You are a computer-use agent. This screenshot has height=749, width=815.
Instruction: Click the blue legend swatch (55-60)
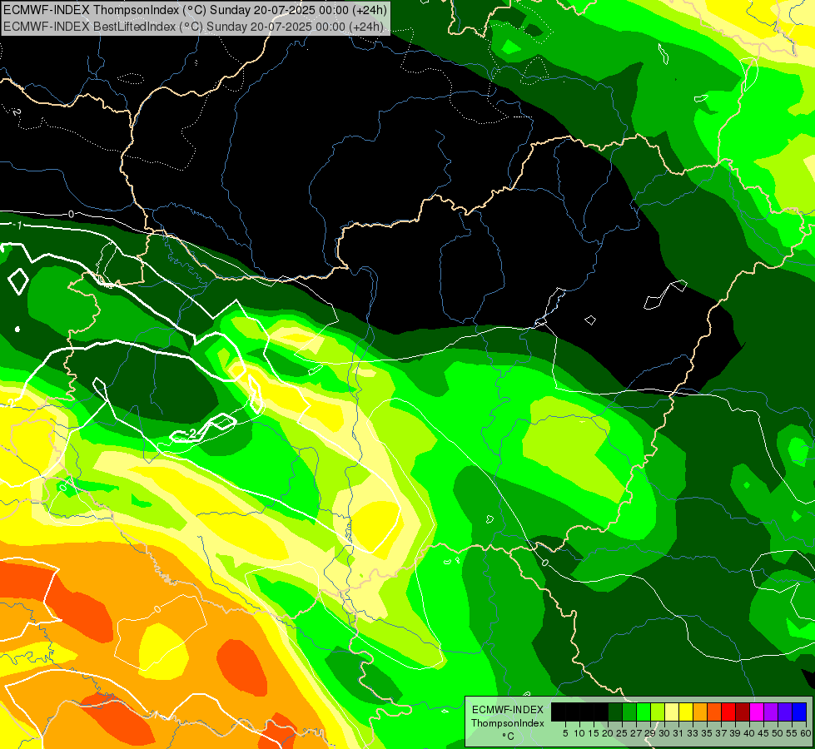[x=799, y=712]
